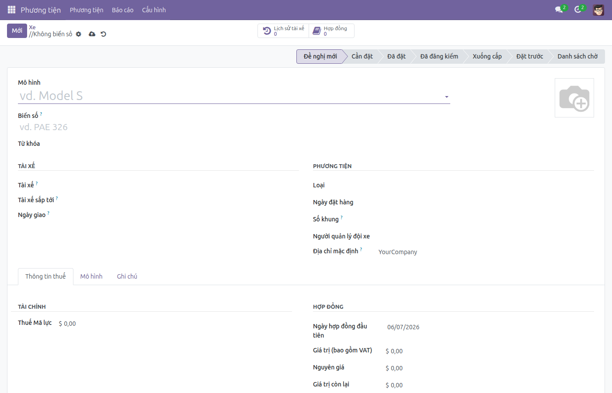
Task: Open the apps grid menu icon
Action: [11, 10]
